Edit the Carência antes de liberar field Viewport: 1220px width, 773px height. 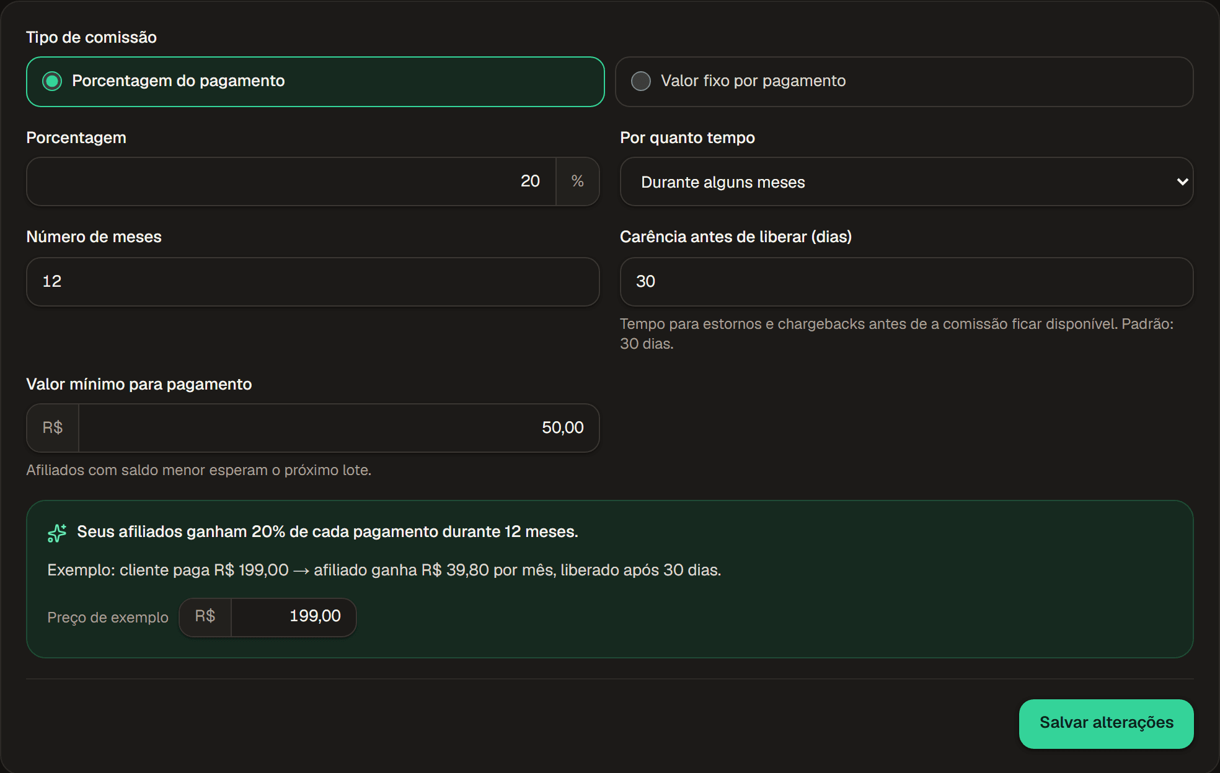click(906, 282)
